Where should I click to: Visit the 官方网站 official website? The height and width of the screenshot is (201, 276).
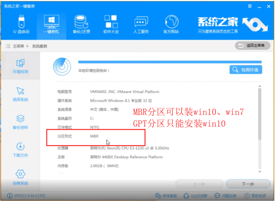171,24
